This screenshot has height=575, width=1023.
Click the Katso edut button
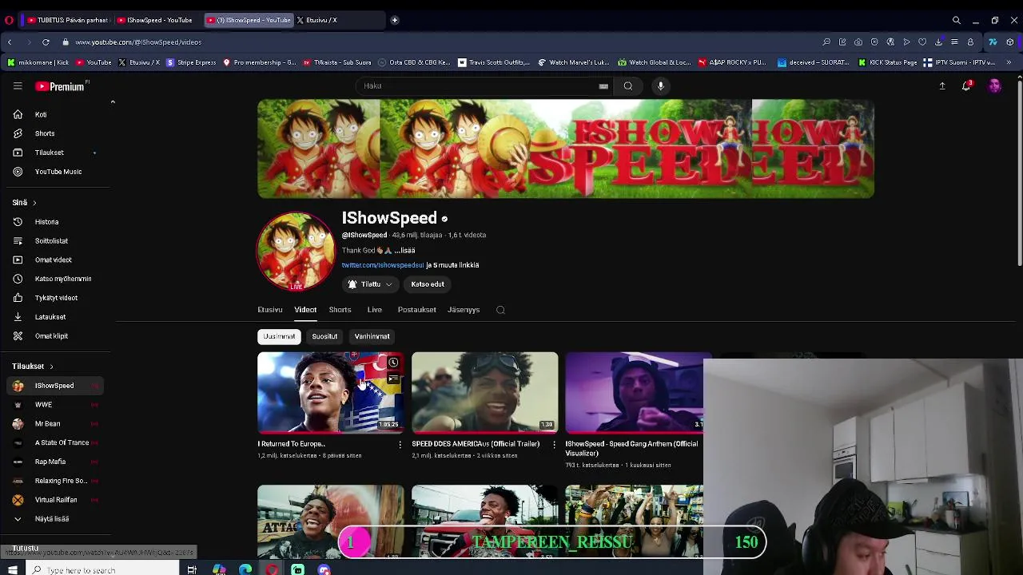tap(428, 284)
